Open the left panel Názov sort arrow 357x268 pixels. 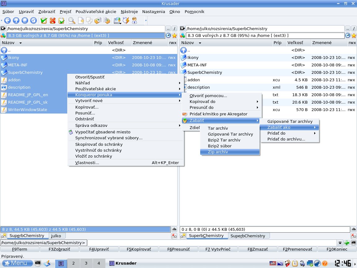(x=20, y=43)
